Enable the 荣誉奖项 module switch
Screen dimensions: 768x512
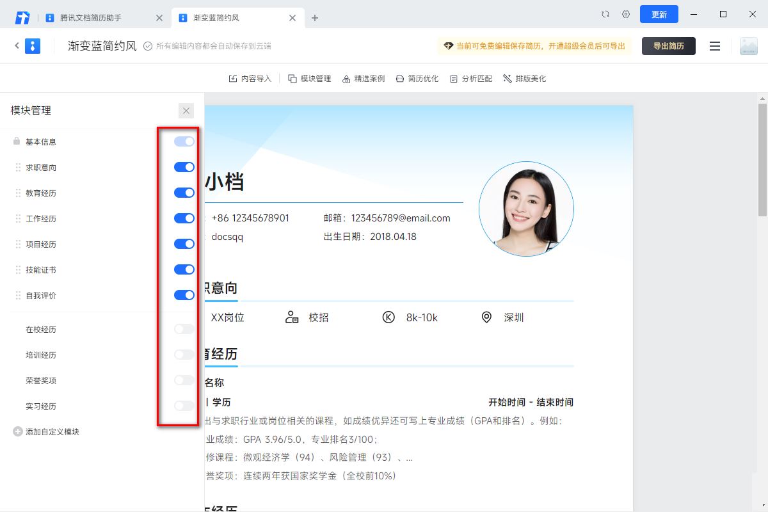[184, 380]
